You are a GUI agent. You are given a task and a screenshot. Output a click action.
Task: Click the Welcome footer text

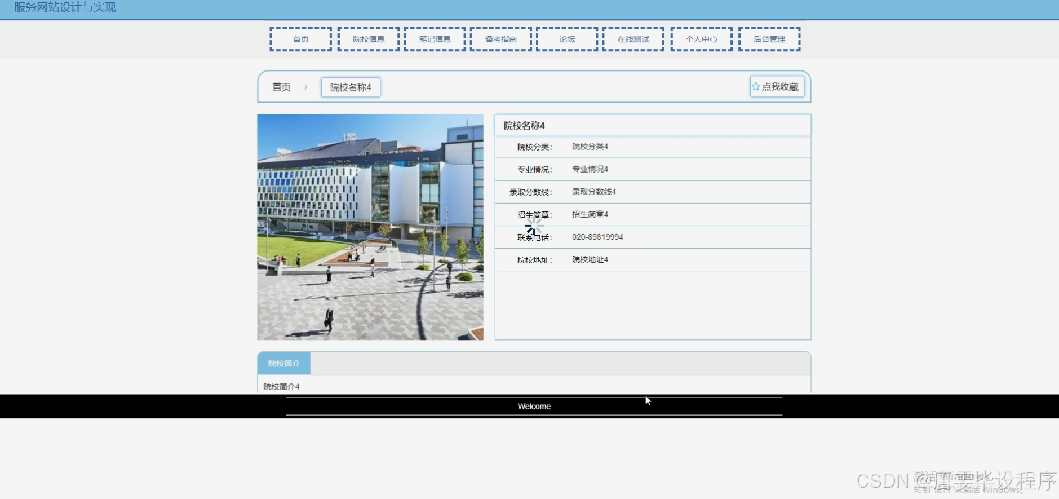[534, 407]
